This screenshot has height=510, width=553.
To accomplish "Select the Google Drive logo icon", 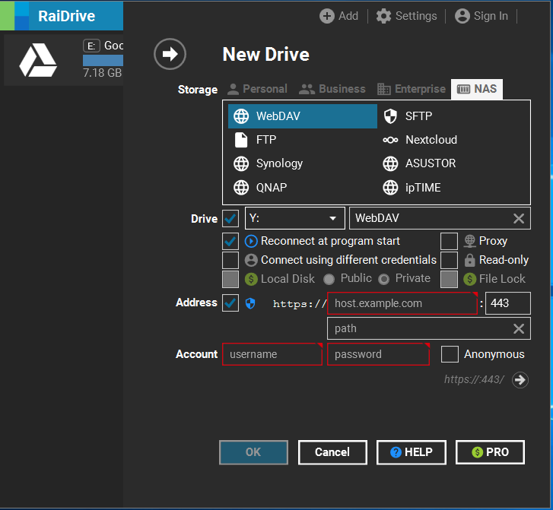I will (x=38, y=60).
